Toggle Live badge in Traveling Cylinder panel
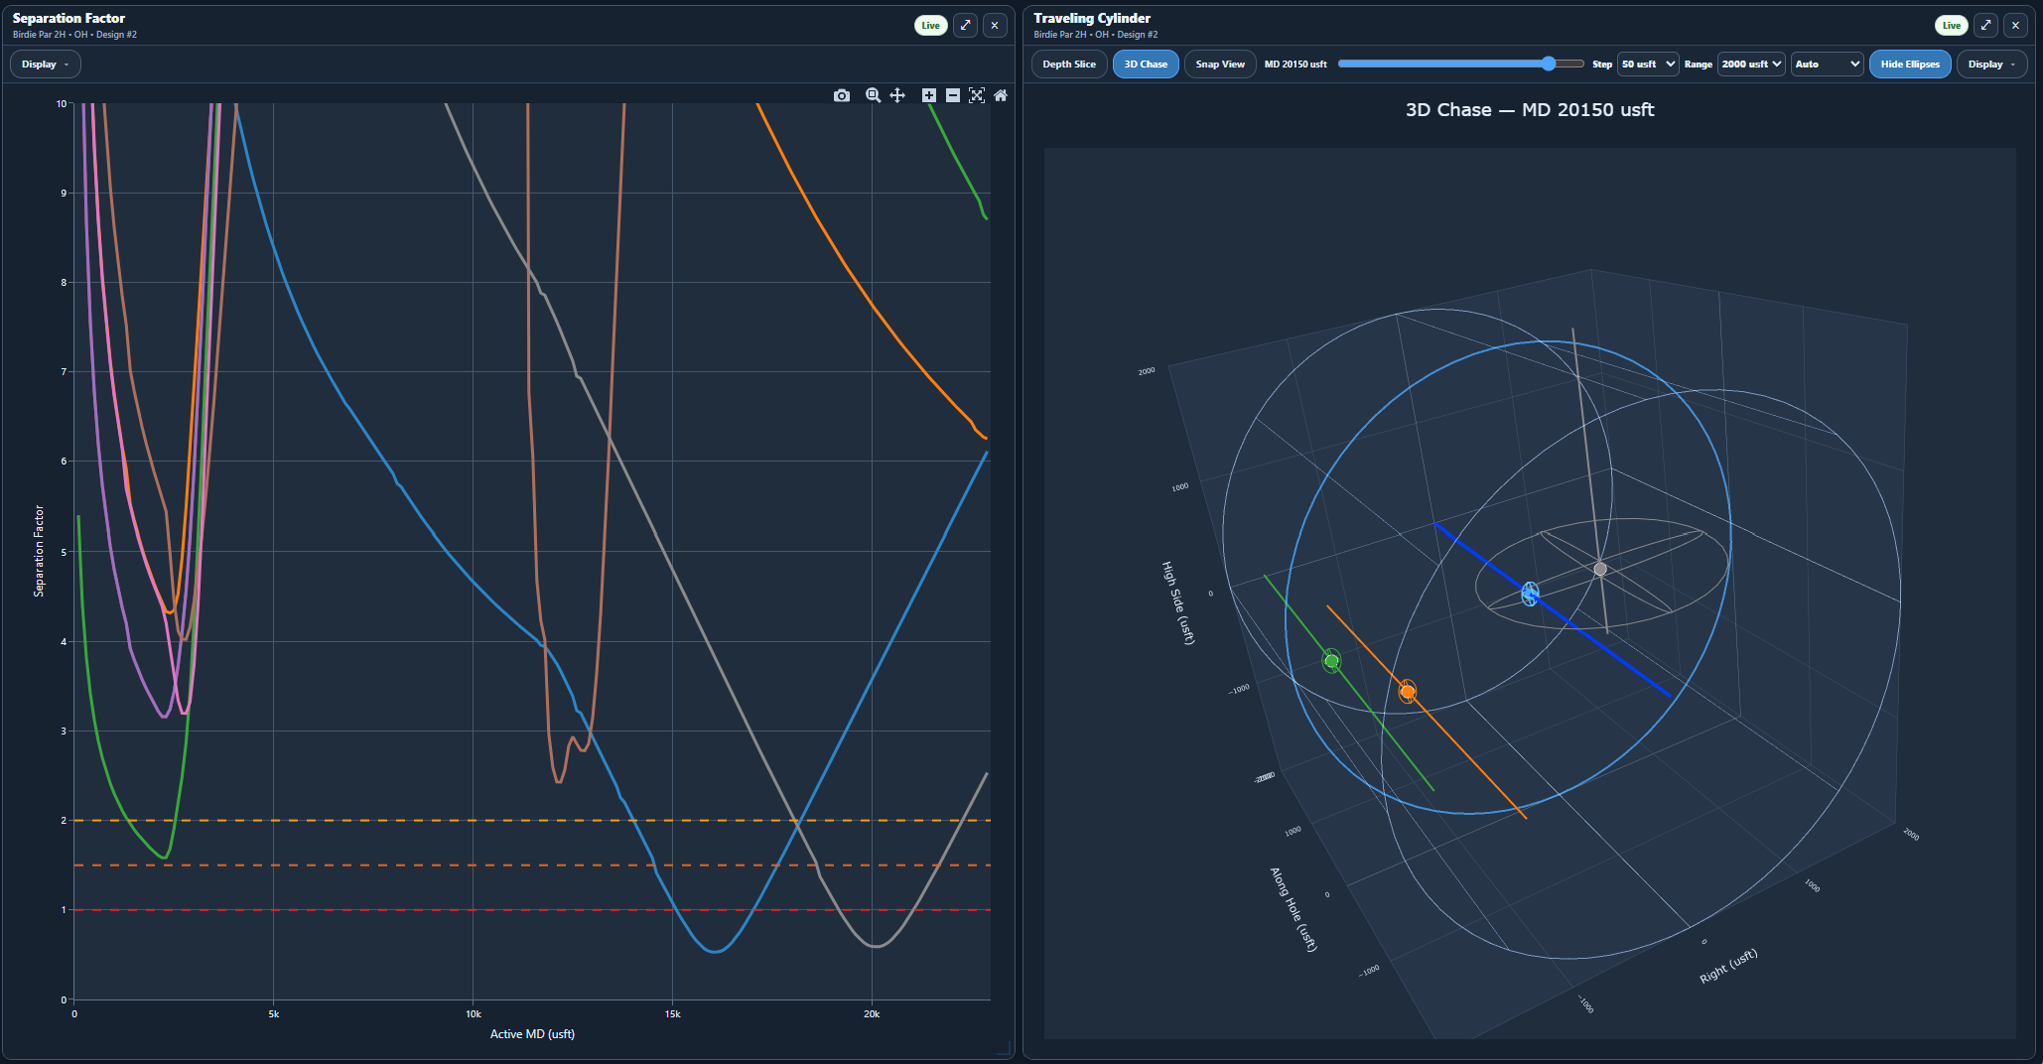The width and height of the screenshot is (2043, 1064). point(1952,26)
